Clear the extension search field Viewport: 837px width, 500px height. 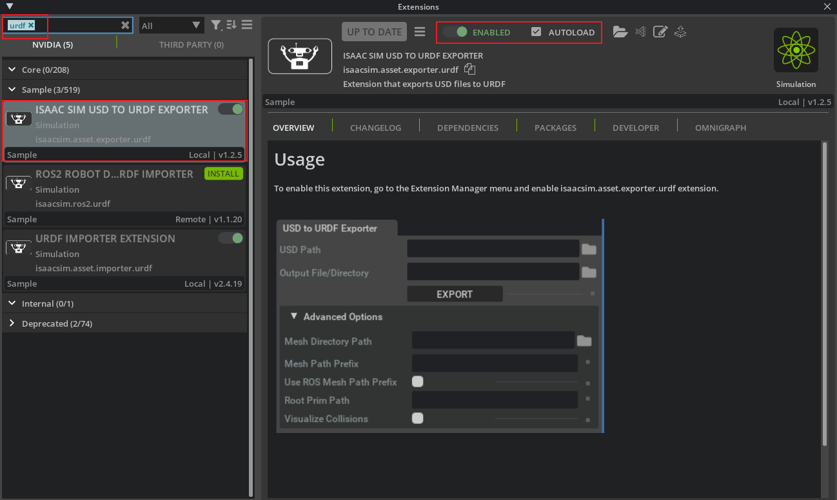tap(125, 25)
